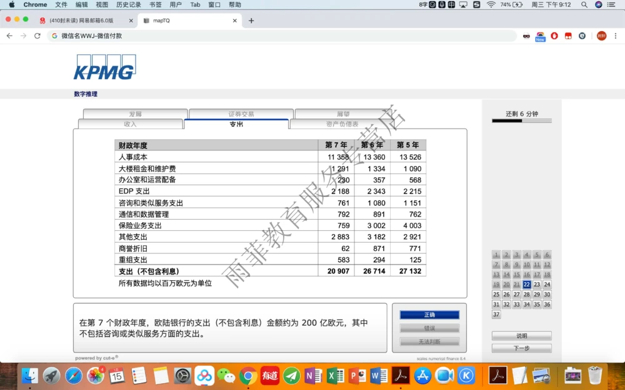
Task: Select the 错误 answer option
Action: point(429,329)
